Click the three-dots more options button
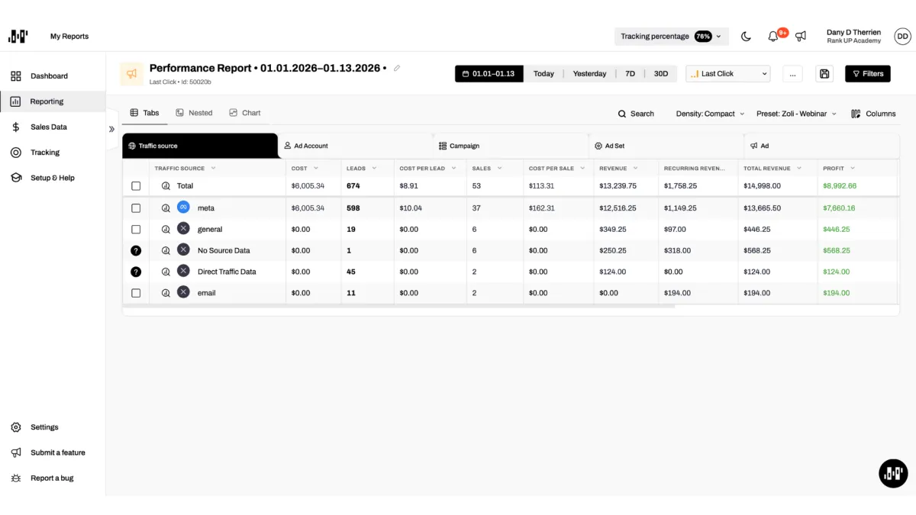 (792, 73)
